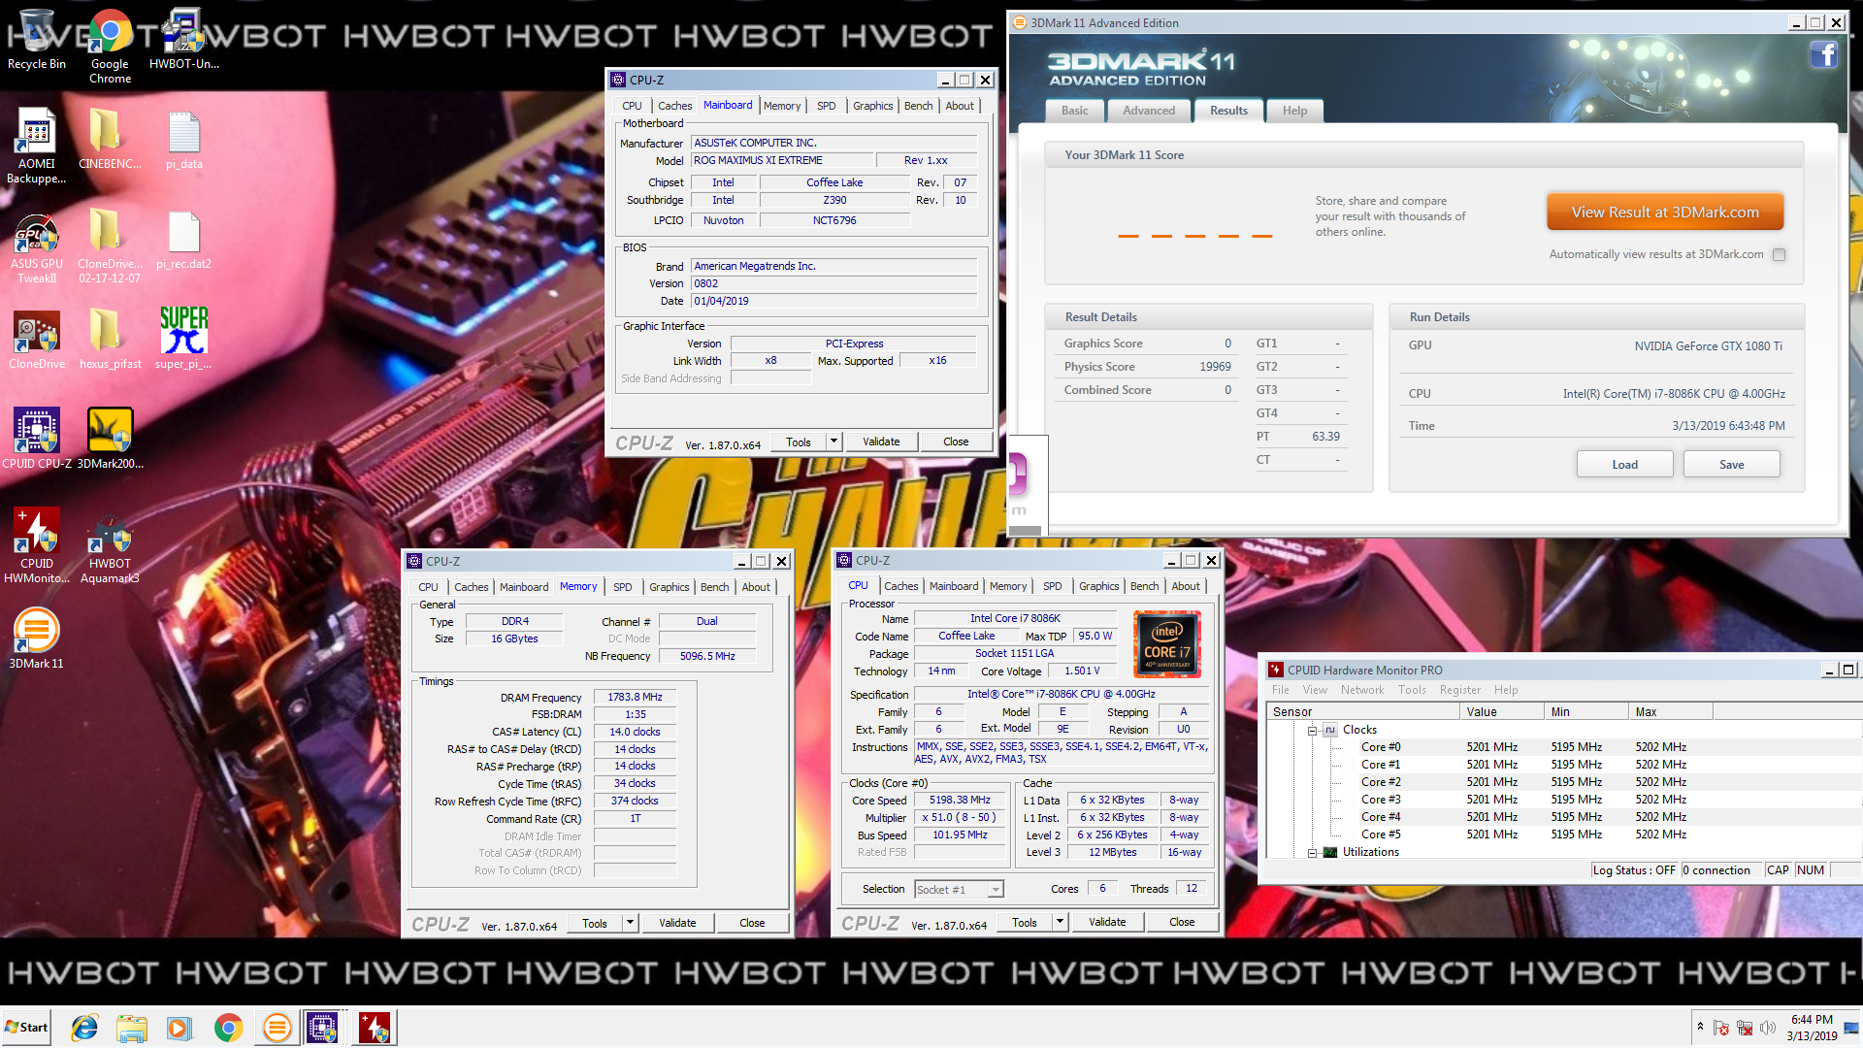Launch super_pi desktop shortcut

(183, 340)
